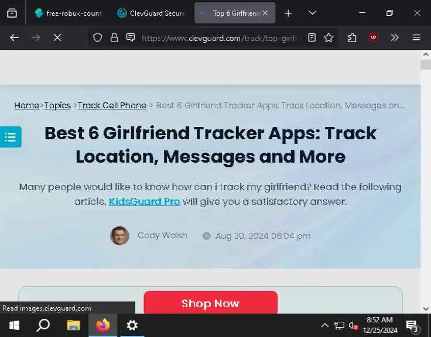Open Cody Walsh author photo
This screenshot has width=431, height=337.
tap(119, 236)
